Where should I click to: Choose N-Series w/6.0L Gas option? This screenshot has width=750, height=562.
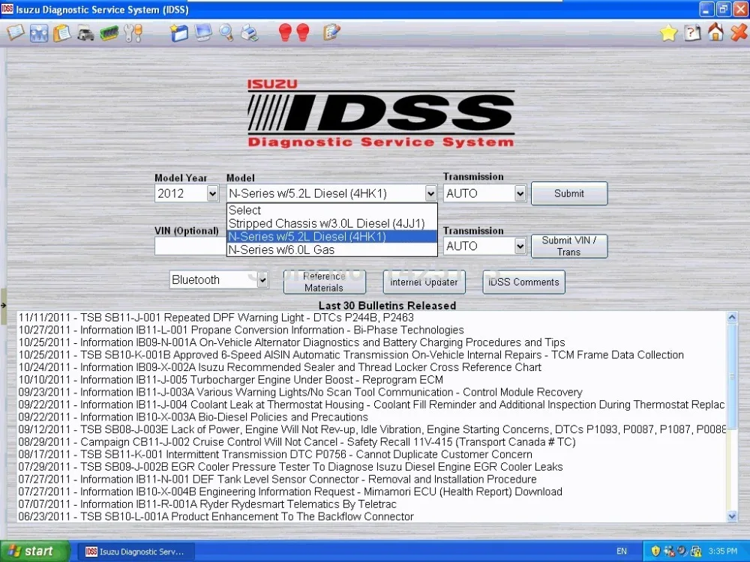coord(332,250)
